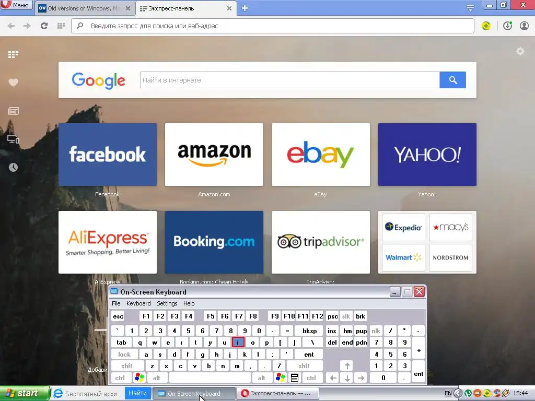
Task: Click the psc (print screen) key
Action: (333, 316)
